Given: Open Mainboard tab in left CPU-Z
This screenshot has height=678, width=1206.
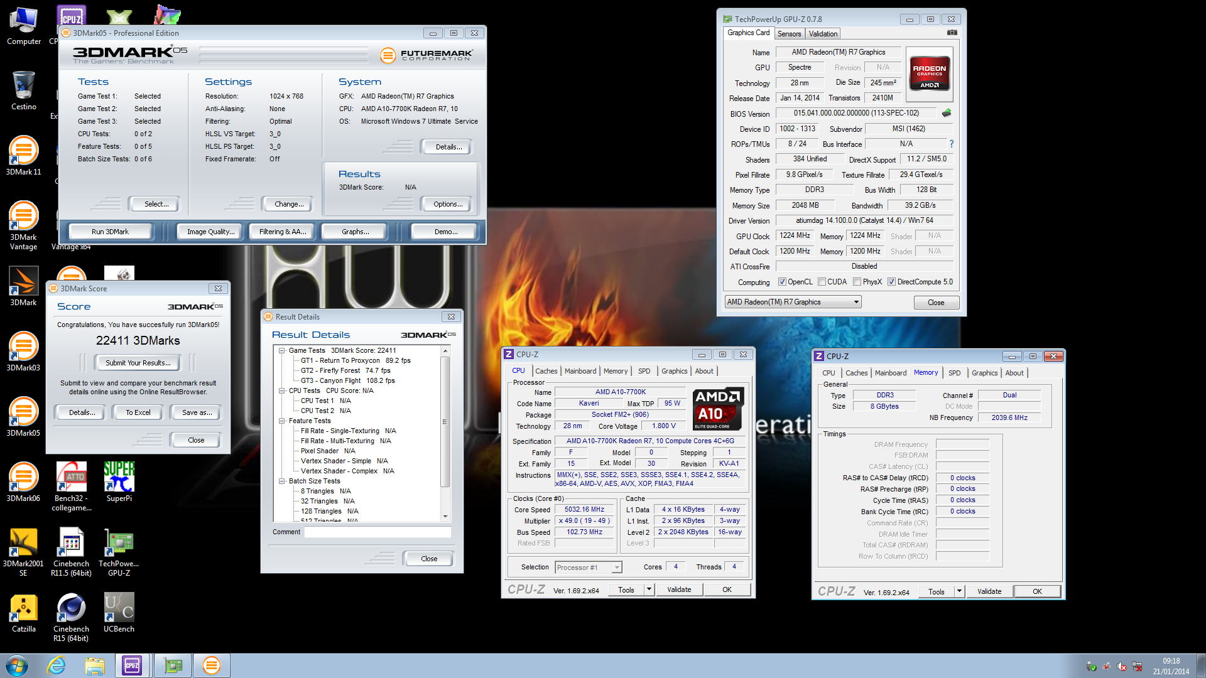Looking at the screenshot, I should 580,371.
